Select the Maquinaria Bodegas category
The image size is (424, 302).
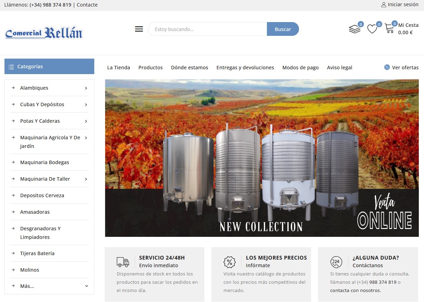tap(45, 162)
